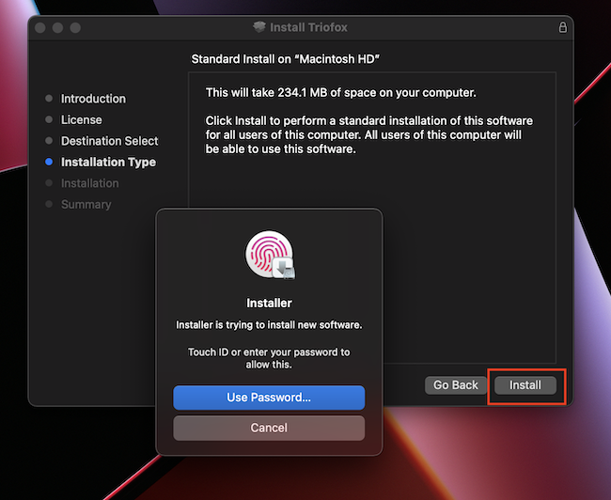611x500 pixels.
Task: Select the dimmed Installation step
Action: (x=89, y=183)
